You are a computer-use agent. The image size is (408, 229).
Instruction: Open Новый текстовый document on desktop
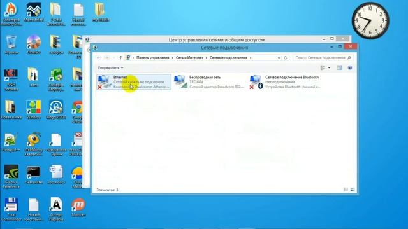tap(34, 209)
